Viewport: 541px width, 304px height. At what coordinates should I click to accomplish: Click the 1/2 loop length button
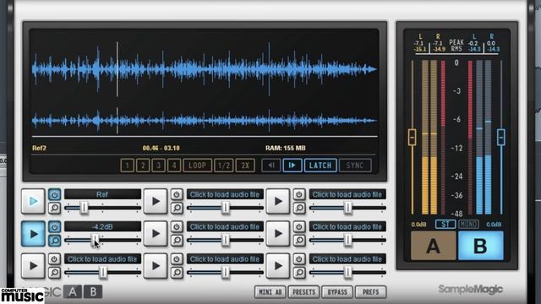tap(224, 166)
